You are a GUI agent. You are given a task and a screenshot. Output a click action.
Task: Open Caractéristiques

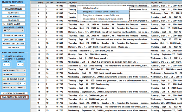[x=14, y=9]
